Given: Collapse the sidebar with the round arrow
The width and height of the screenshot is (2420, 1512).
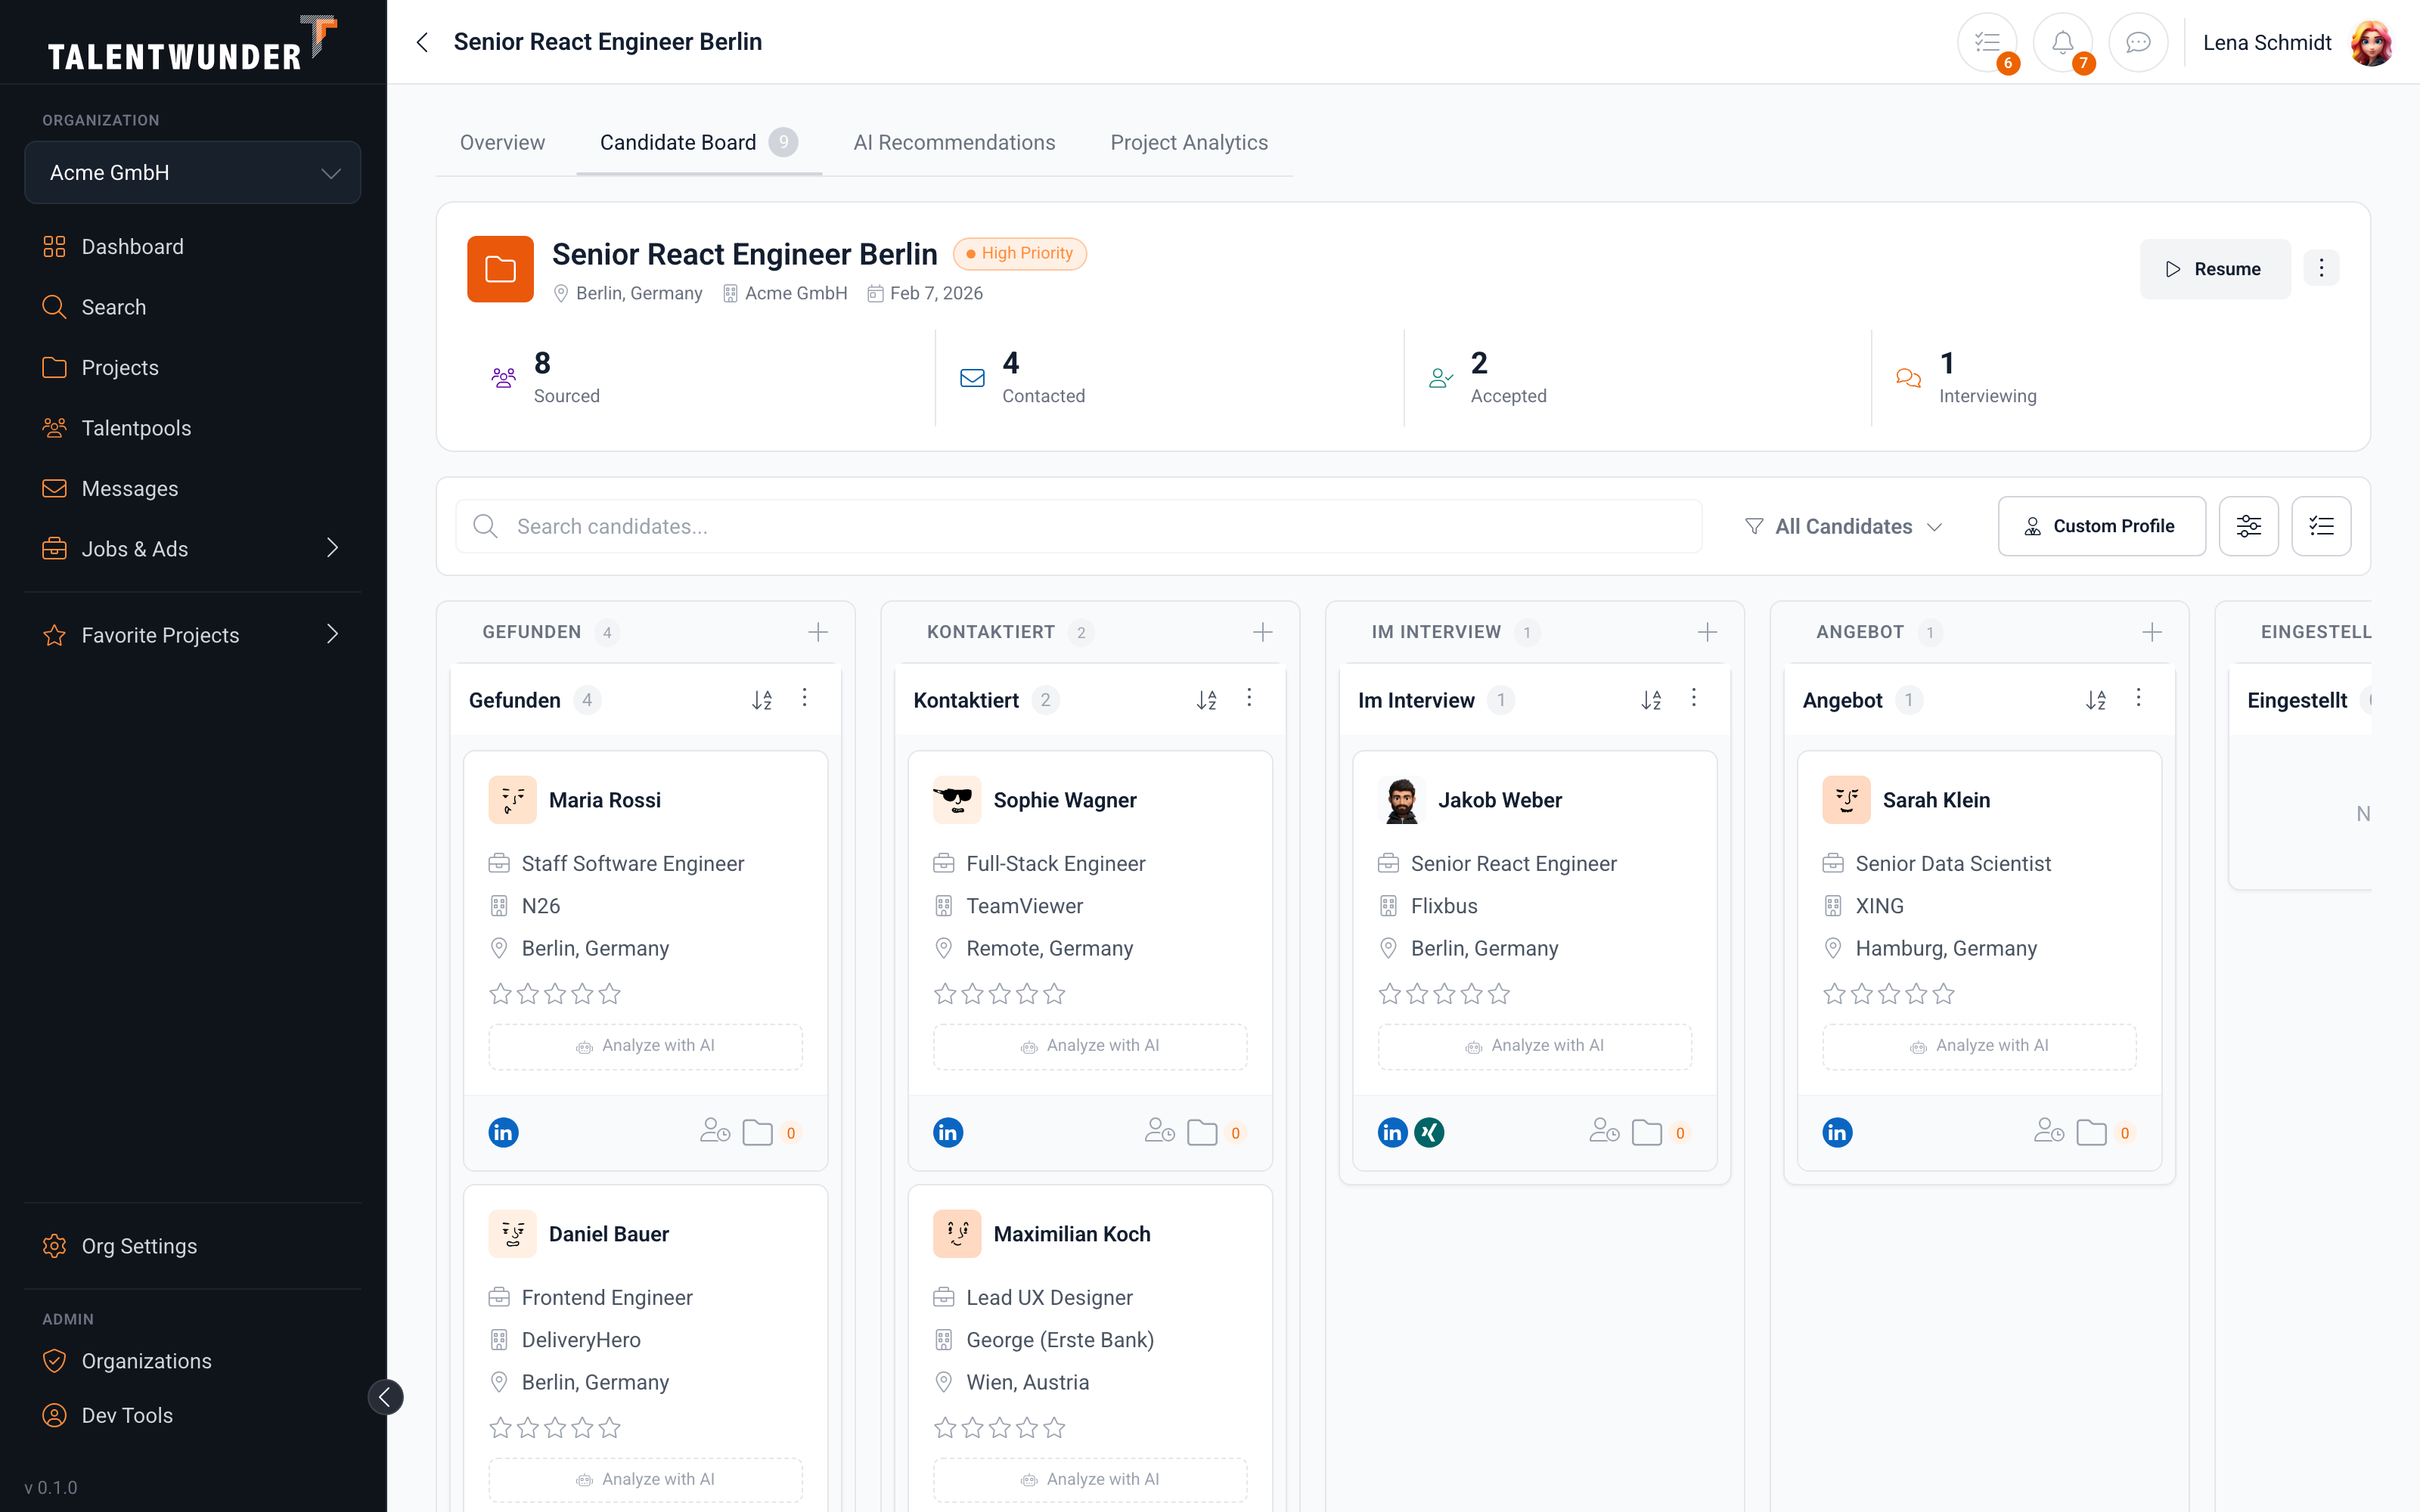Looking at the screenshot, I should pyautogui.click(x=385, y=1397).
